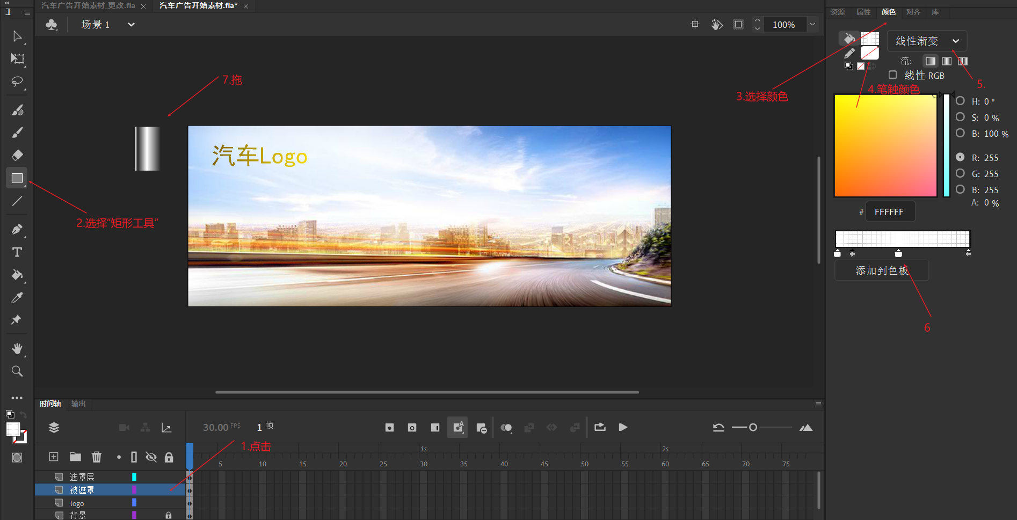Select the Text tool
Image resolution: width=1017 pixels, height=520 pixels.
tap(17, 252)
